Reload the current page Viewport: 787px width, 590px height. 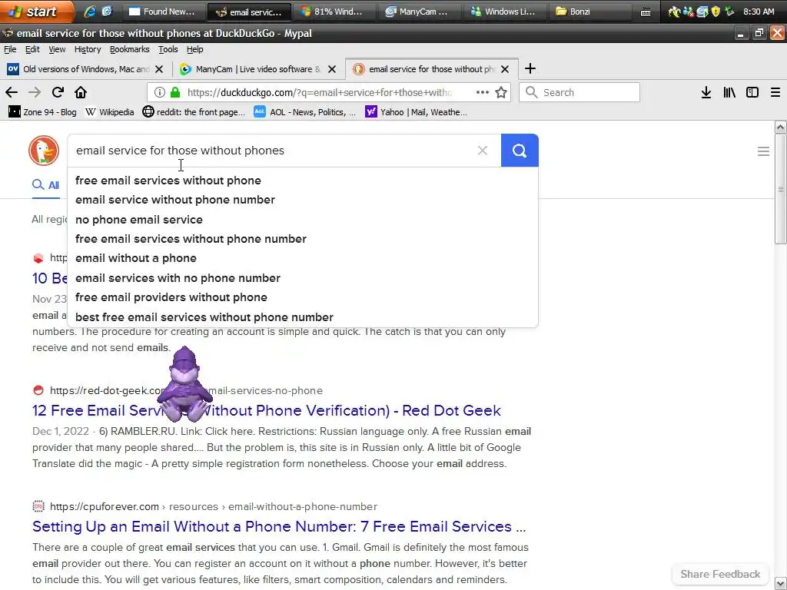pos(58,92)
